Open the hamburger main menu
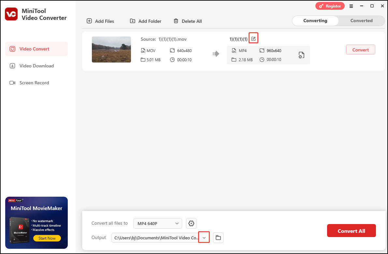This screenshot has height=254, width=388. point(351,6)
